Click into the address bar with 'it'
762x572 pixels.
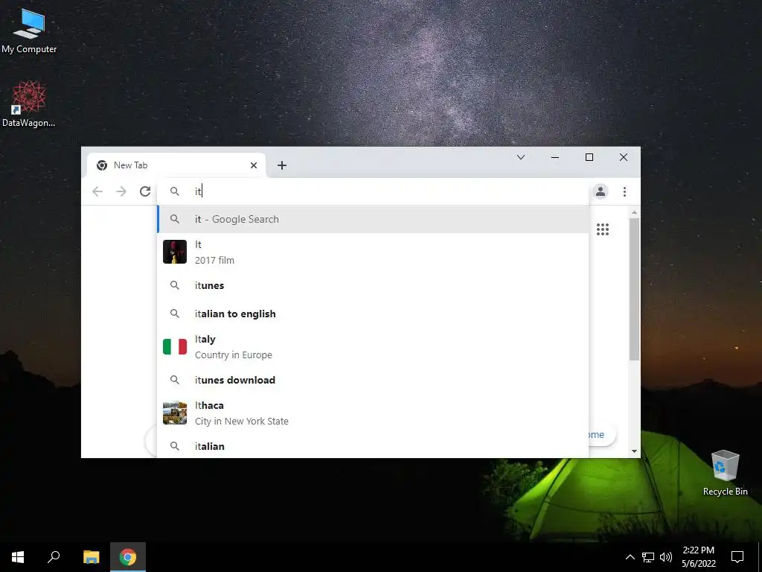tap(373, 191)
